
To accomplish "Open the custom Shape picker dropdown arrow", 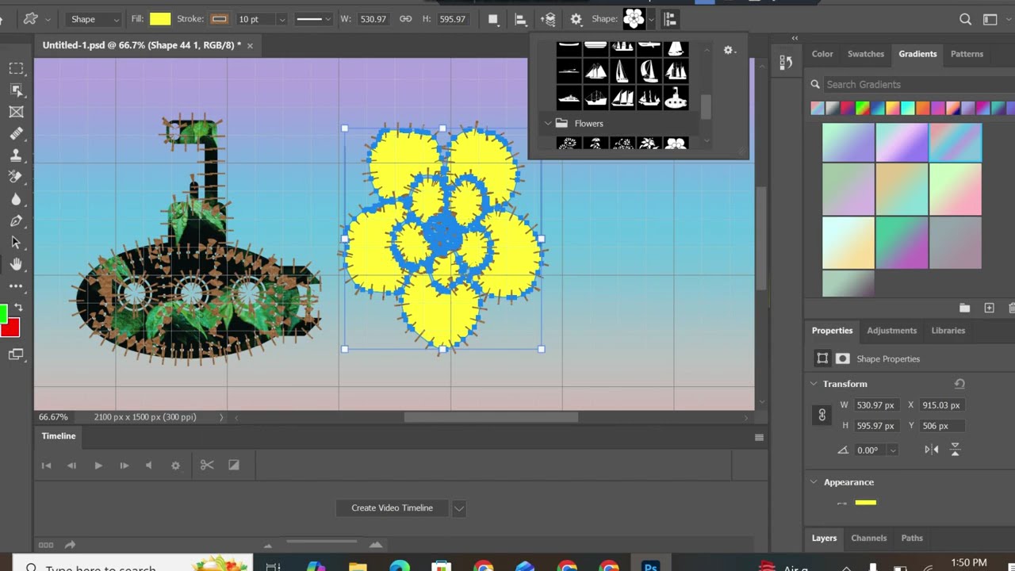I will 651,19.
